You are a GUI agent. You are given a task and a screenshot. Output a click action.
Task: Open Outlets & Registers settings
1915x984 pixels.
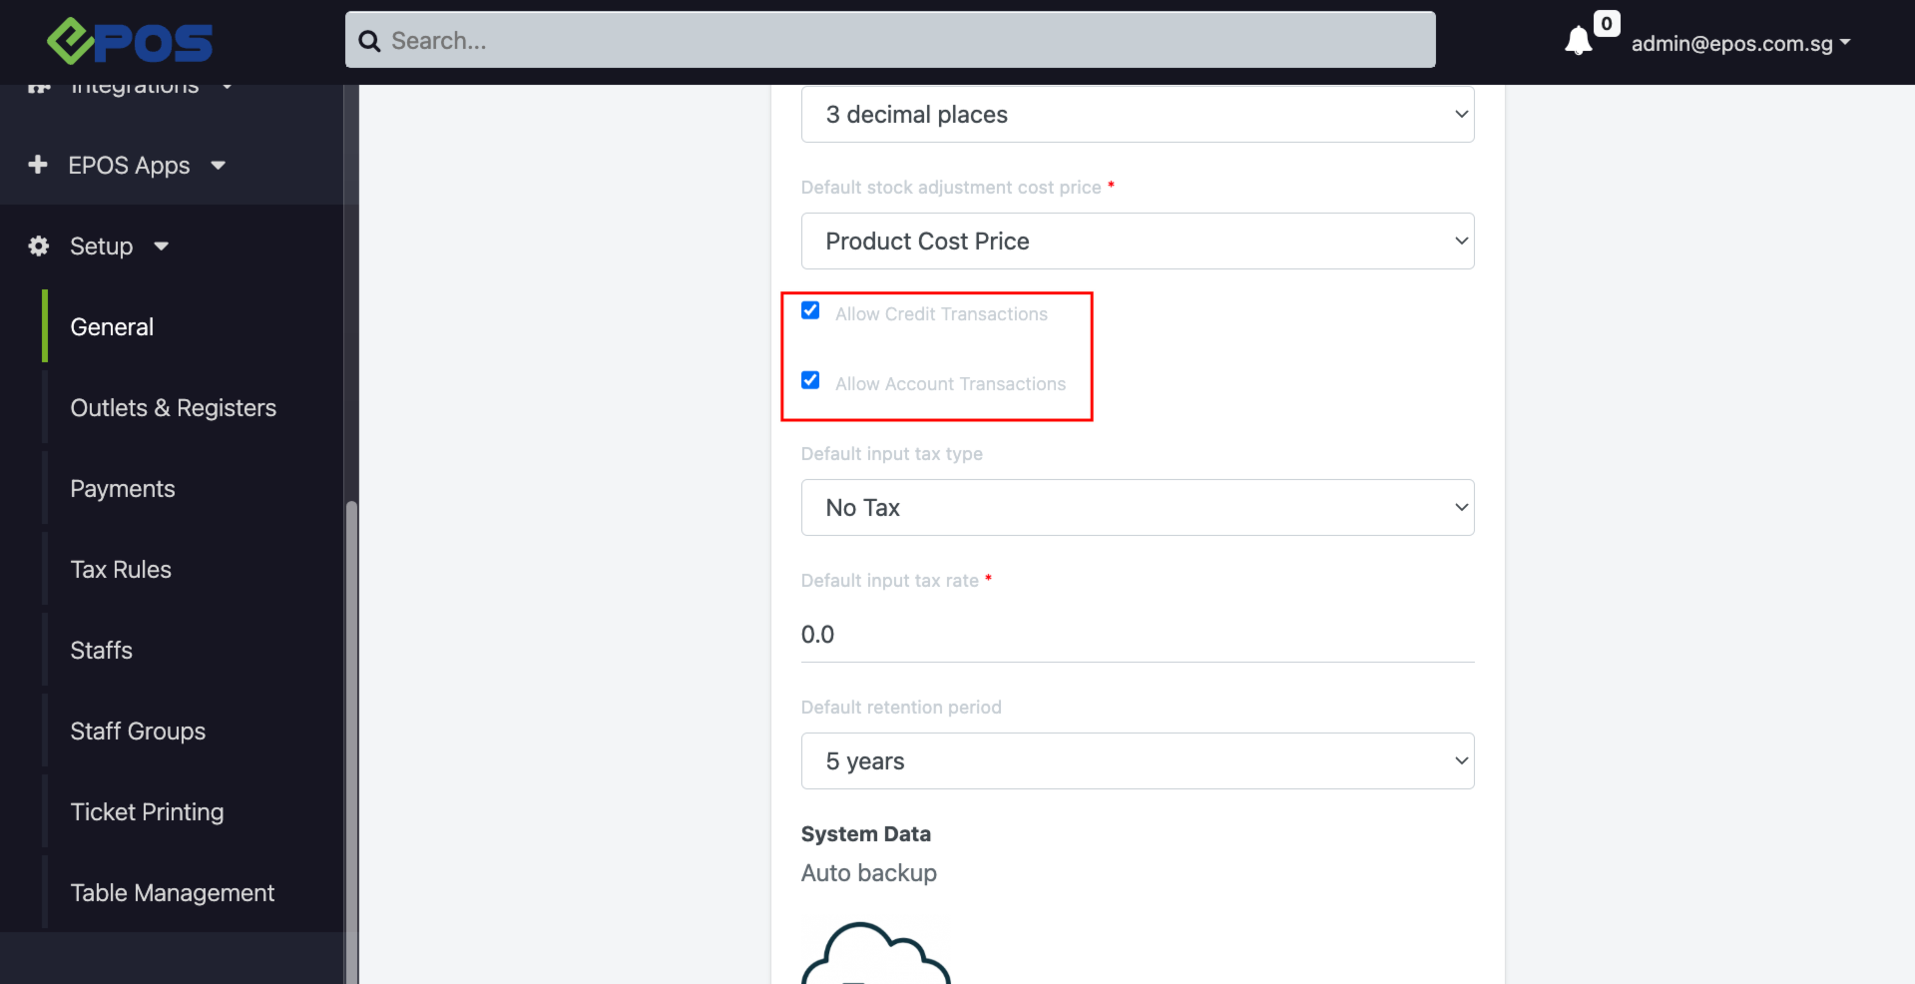(173, 408)
